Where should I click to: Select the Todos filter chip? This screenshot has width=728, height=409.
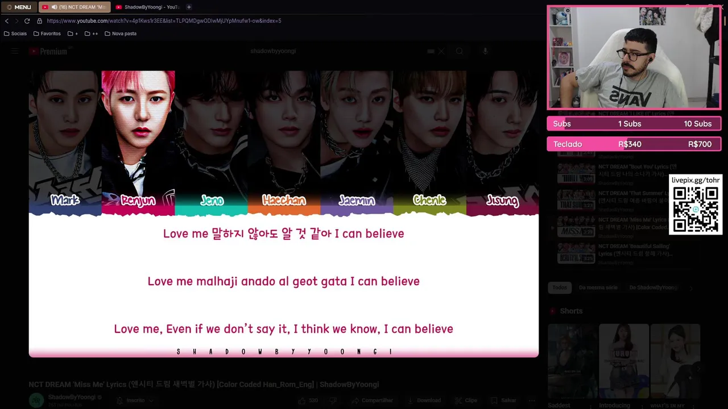point(560,288)
